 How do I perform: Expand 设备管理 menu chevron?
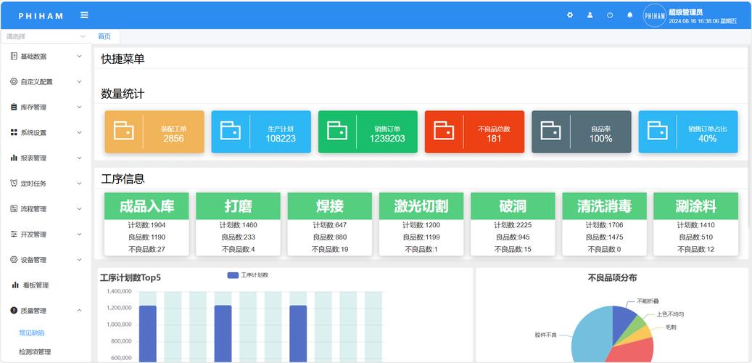[80, 260]
